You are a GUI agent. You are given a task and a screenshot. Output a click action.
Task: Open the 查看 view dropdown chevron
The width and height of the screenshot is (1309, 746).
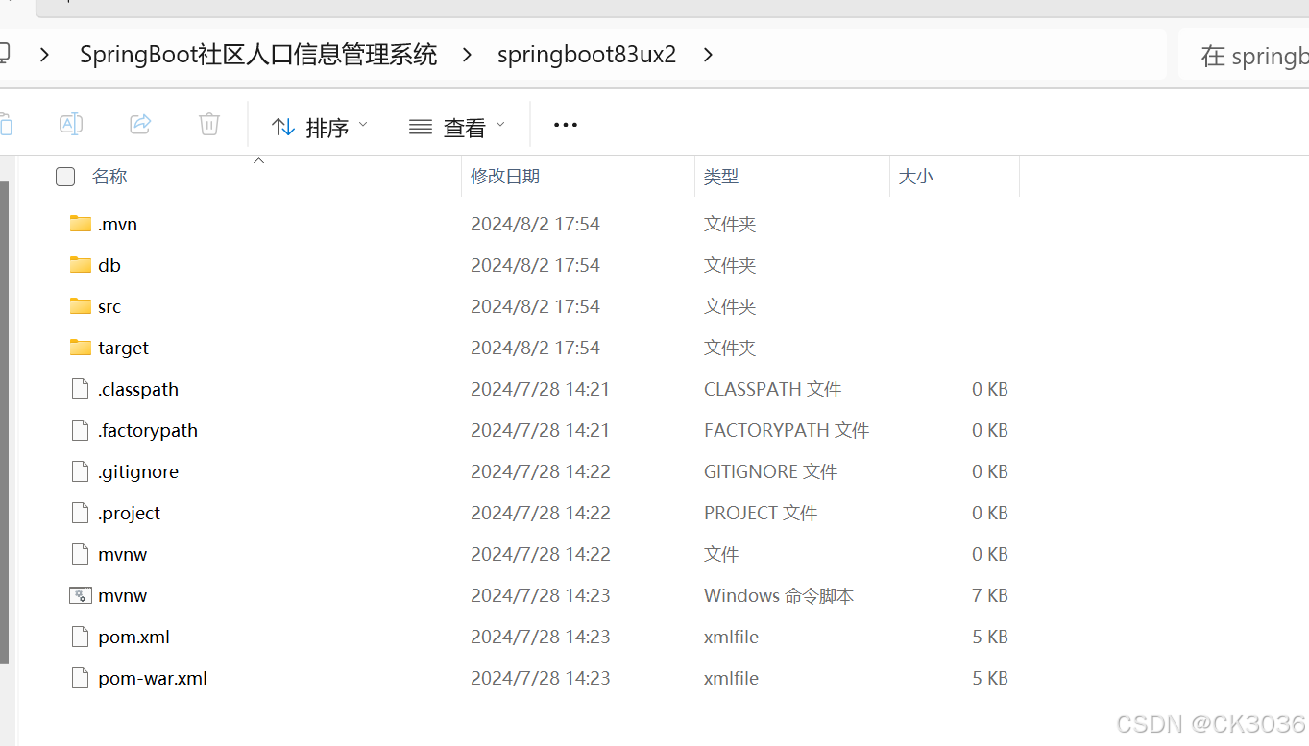(x=501, y=125)
